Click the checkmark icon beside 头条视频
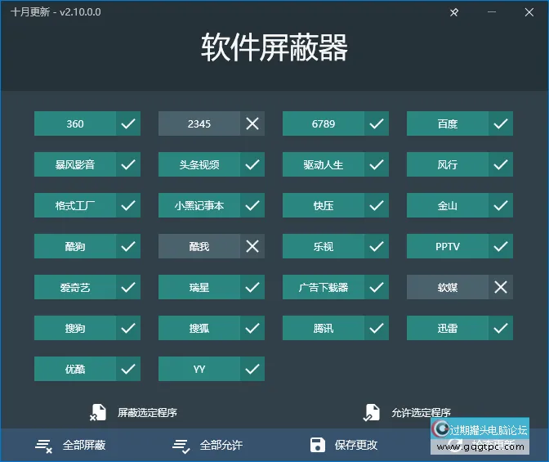 click(x=252, y=164)
